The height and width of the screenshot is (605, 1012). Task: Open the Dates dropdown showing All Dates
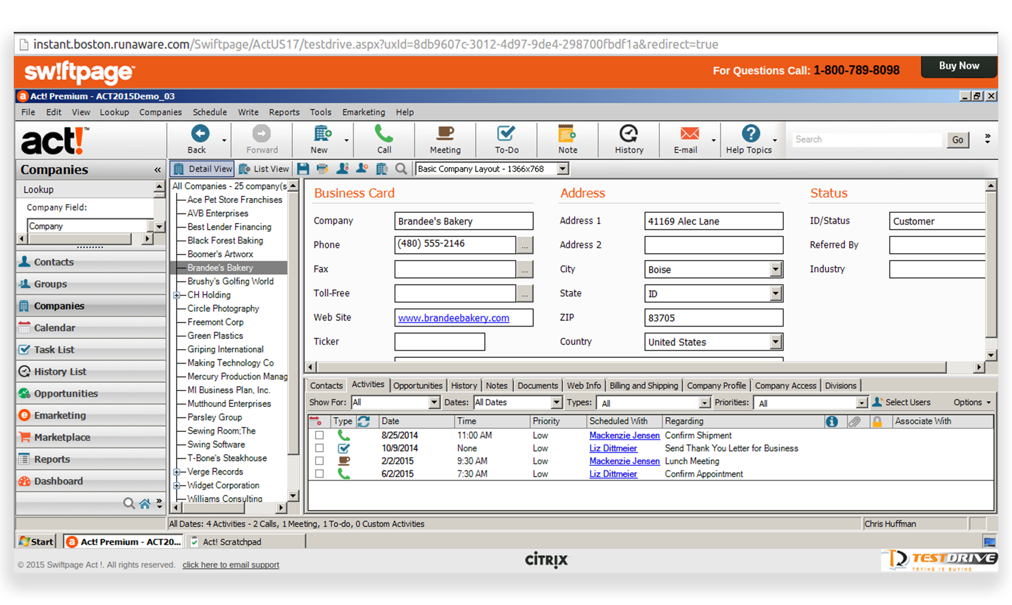(557, 403)
